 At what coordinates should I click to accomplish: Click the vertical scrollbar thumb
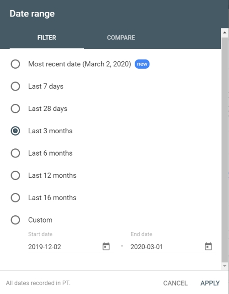(224, 150)
